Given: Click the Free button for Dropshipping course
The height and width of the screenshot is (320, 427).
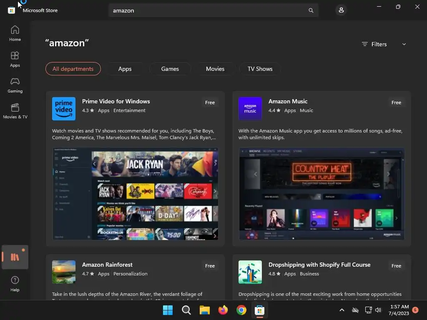Looking at the screenshot, I should coord(396,266).
